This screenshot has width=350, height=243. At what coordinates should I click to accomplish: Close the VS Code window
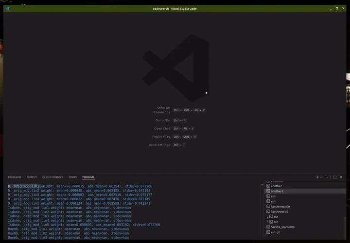click(343, 8)
